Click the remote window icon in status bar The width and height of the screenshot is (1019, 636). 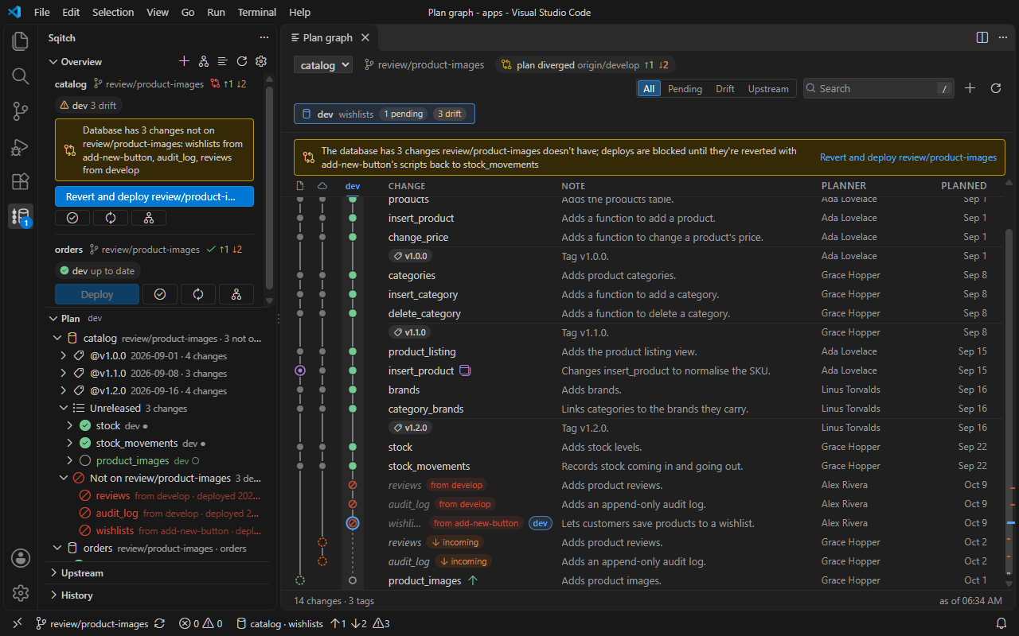click(x=18, y=623)
